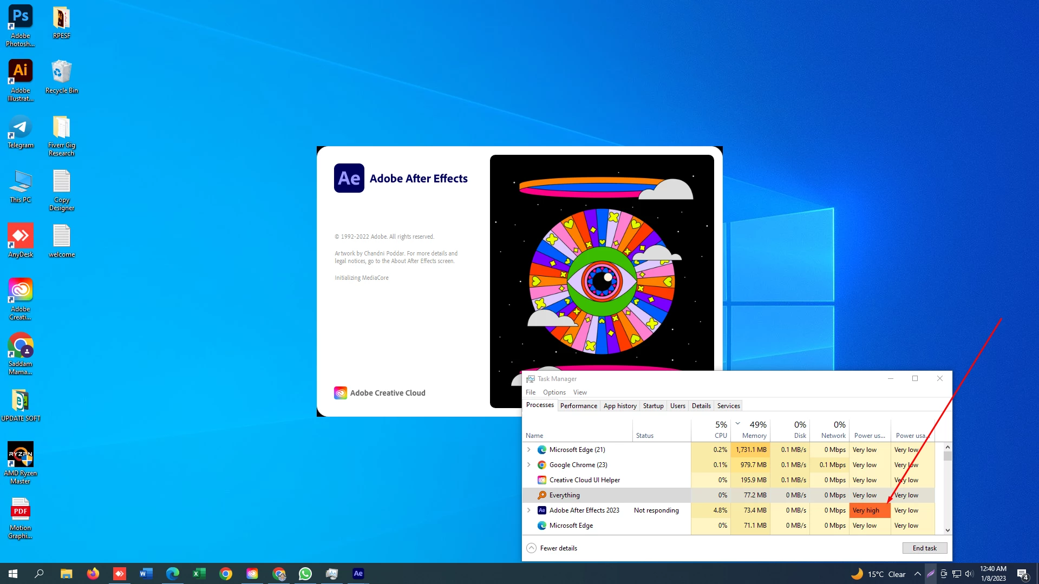The height and width of the screenshot is (584, 1039).
Task: Switch to the Performance tab
Action: tap(579, 406)
